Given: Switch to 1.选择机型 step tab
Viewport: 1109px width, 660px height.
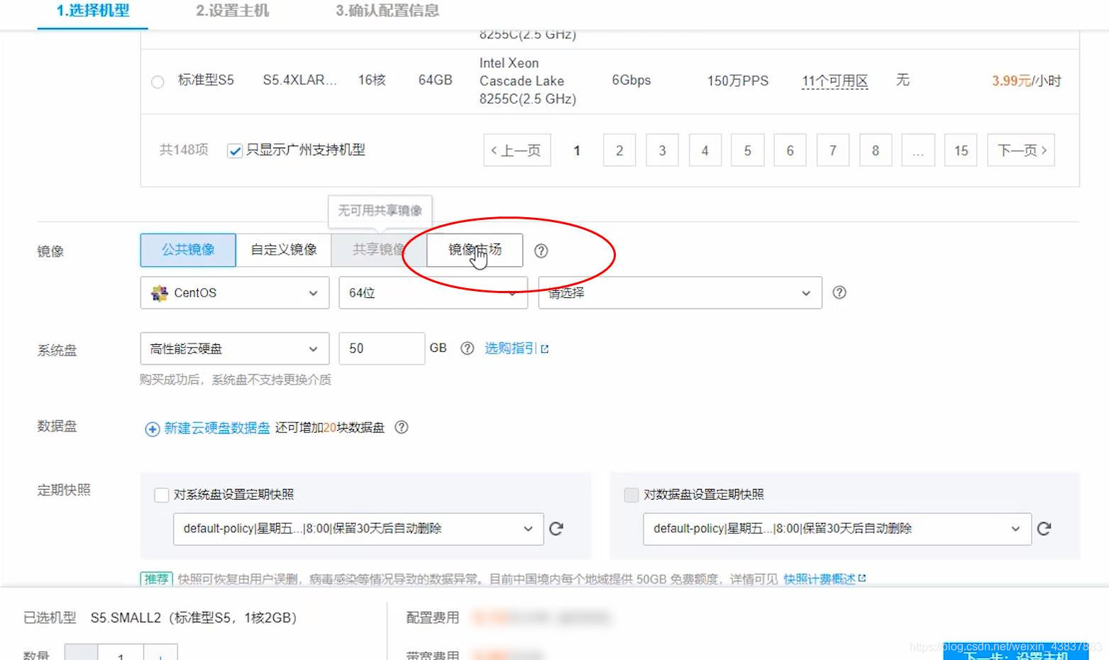Looking at the screenshot, I should point(93,11).
